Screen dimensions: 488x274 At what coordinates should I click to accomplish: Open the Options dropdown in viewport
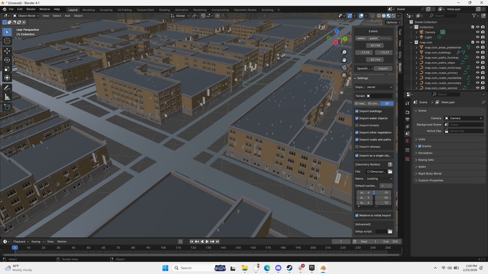pyautogui.click(x=393, y=22)
